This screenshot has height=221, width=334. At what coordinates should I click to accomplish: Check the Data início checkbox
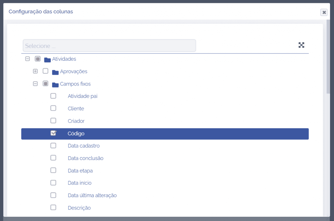coord(53,183)
